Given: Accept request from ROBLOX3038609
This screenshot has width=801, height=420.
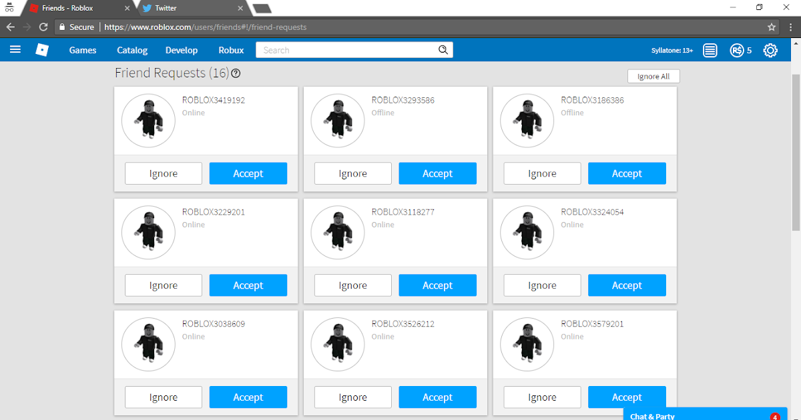Looking at the screenshot, I should coord(248,397).
